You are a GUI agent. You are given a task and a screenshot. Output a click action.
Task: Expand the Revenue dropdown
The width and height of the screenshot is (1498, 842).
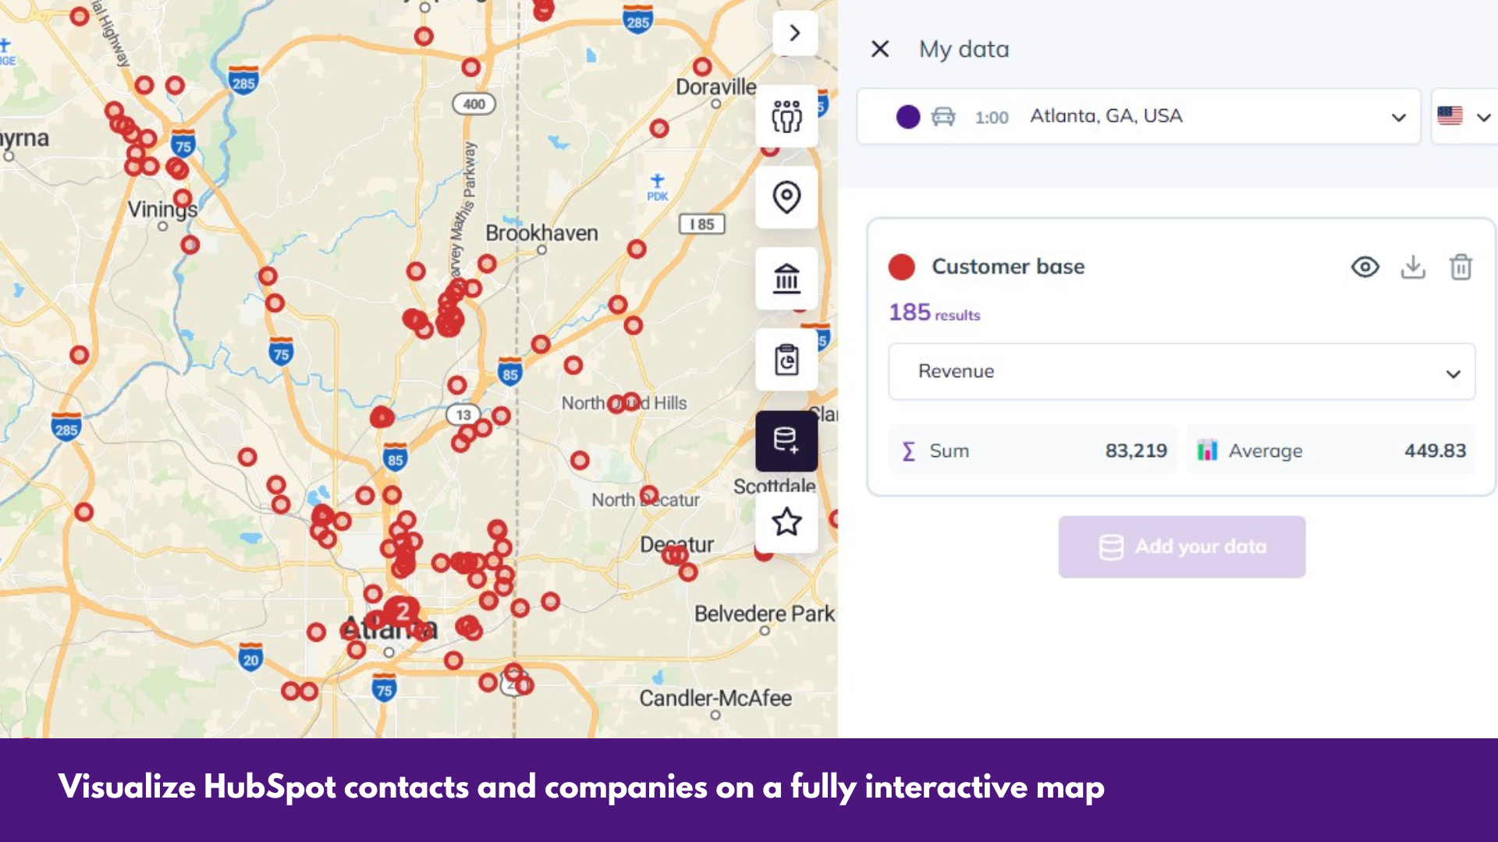(x=1181, y=372)
